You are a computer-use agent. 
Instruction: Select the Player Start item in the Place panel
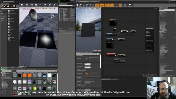point(13,21)
